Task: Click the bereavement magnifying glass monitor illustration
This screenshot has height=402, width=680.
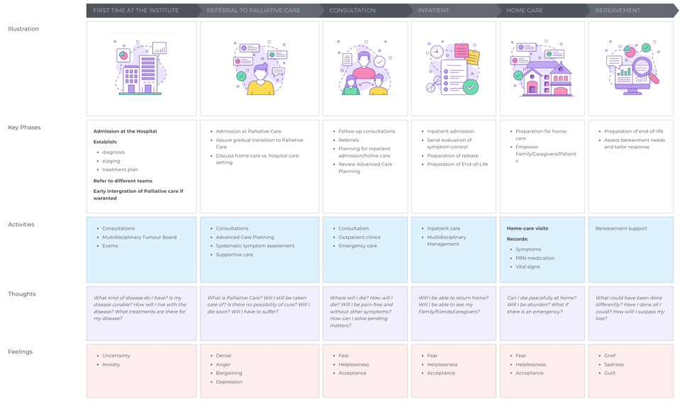Action: point(631,69)
